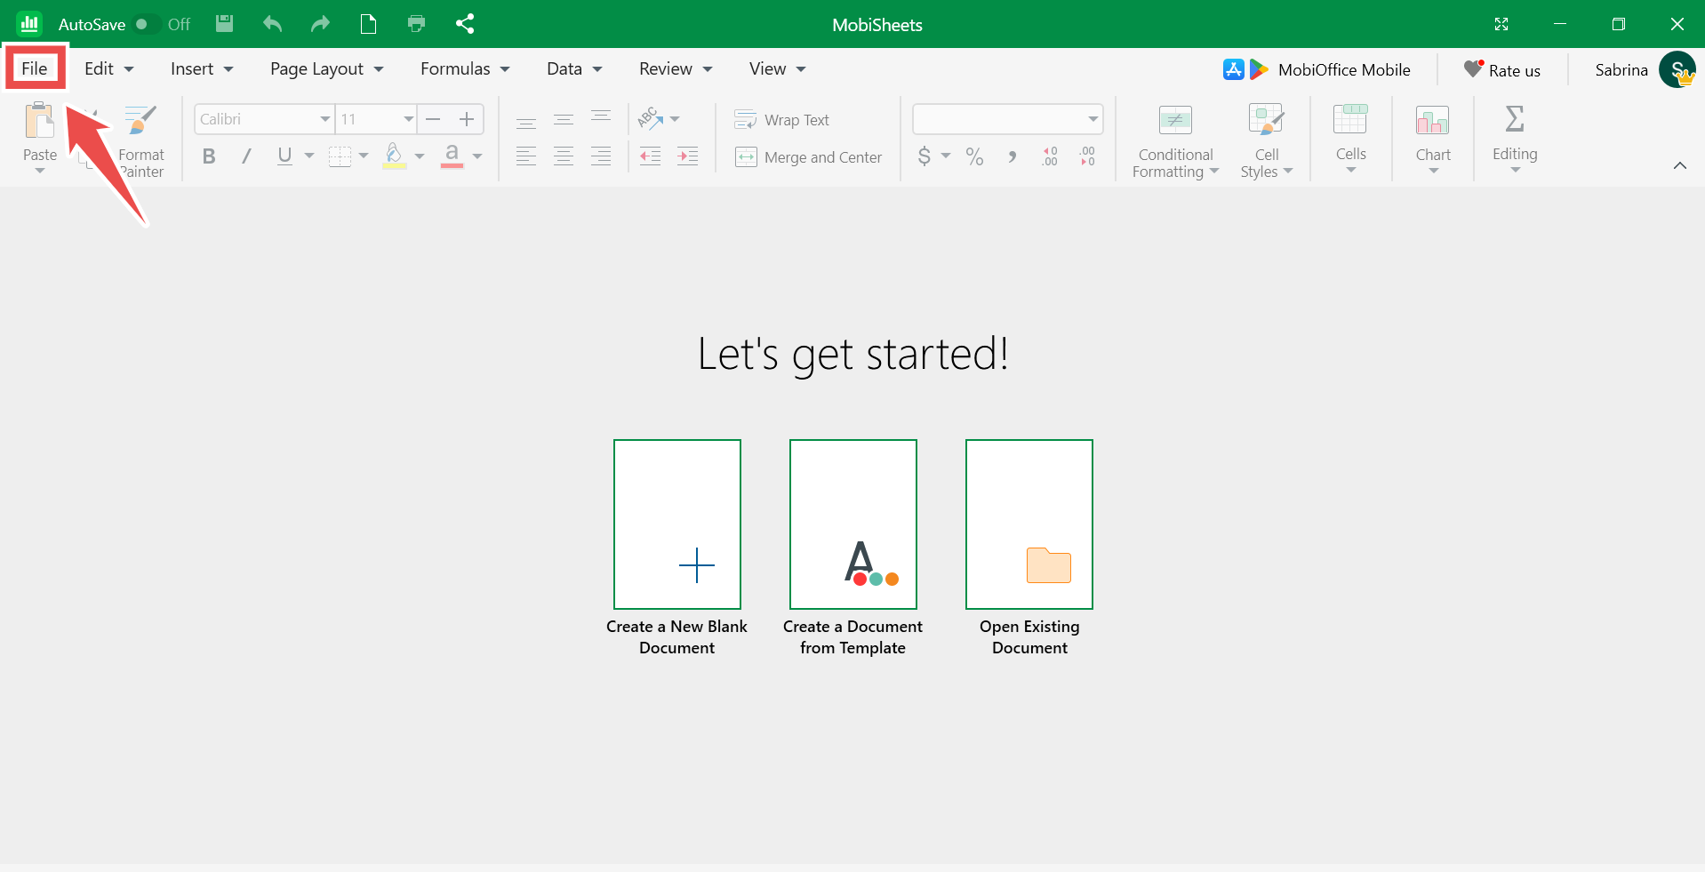Image resolution: width=1705 pixels, height=872 pixels.
Task: Center text horizontally
Action: (564, 156)
